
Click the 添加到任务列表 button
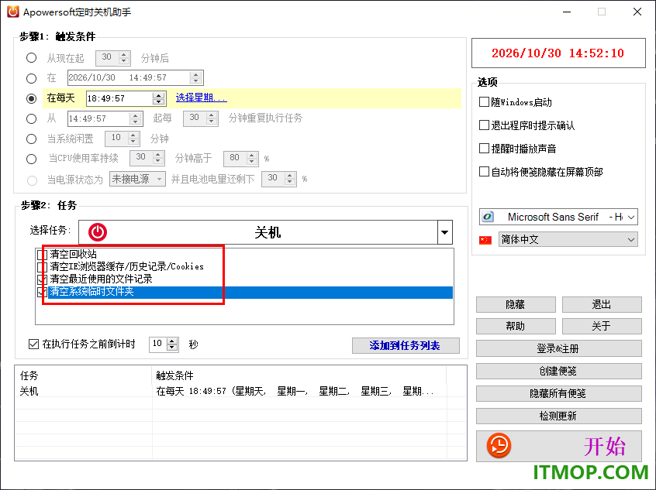coord(406,345)
